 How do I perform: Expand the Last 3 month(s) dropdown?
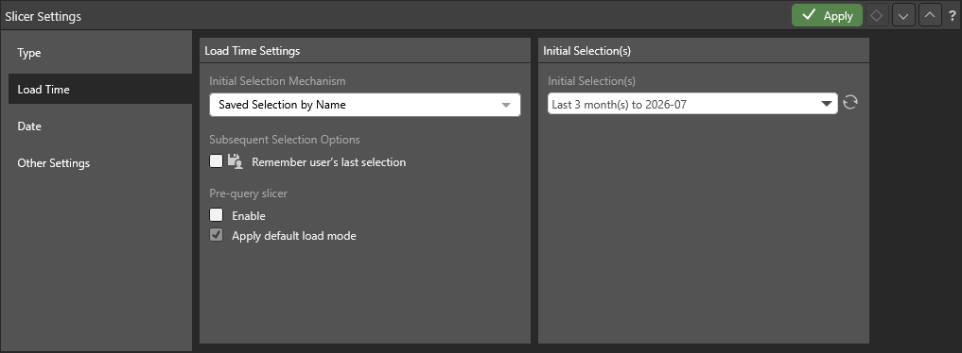click(x=692, y=104)
